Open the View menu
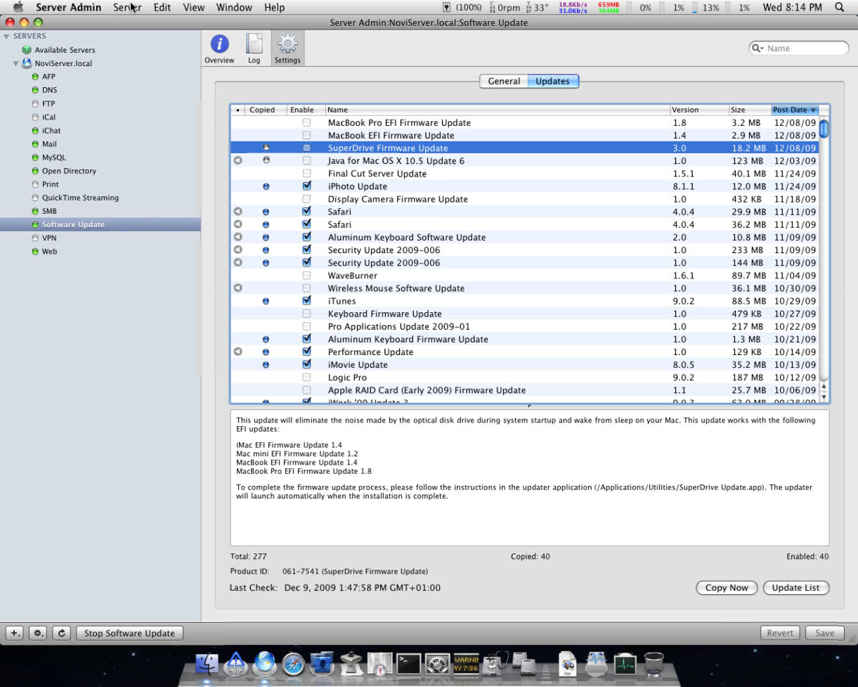 (193, 7)
